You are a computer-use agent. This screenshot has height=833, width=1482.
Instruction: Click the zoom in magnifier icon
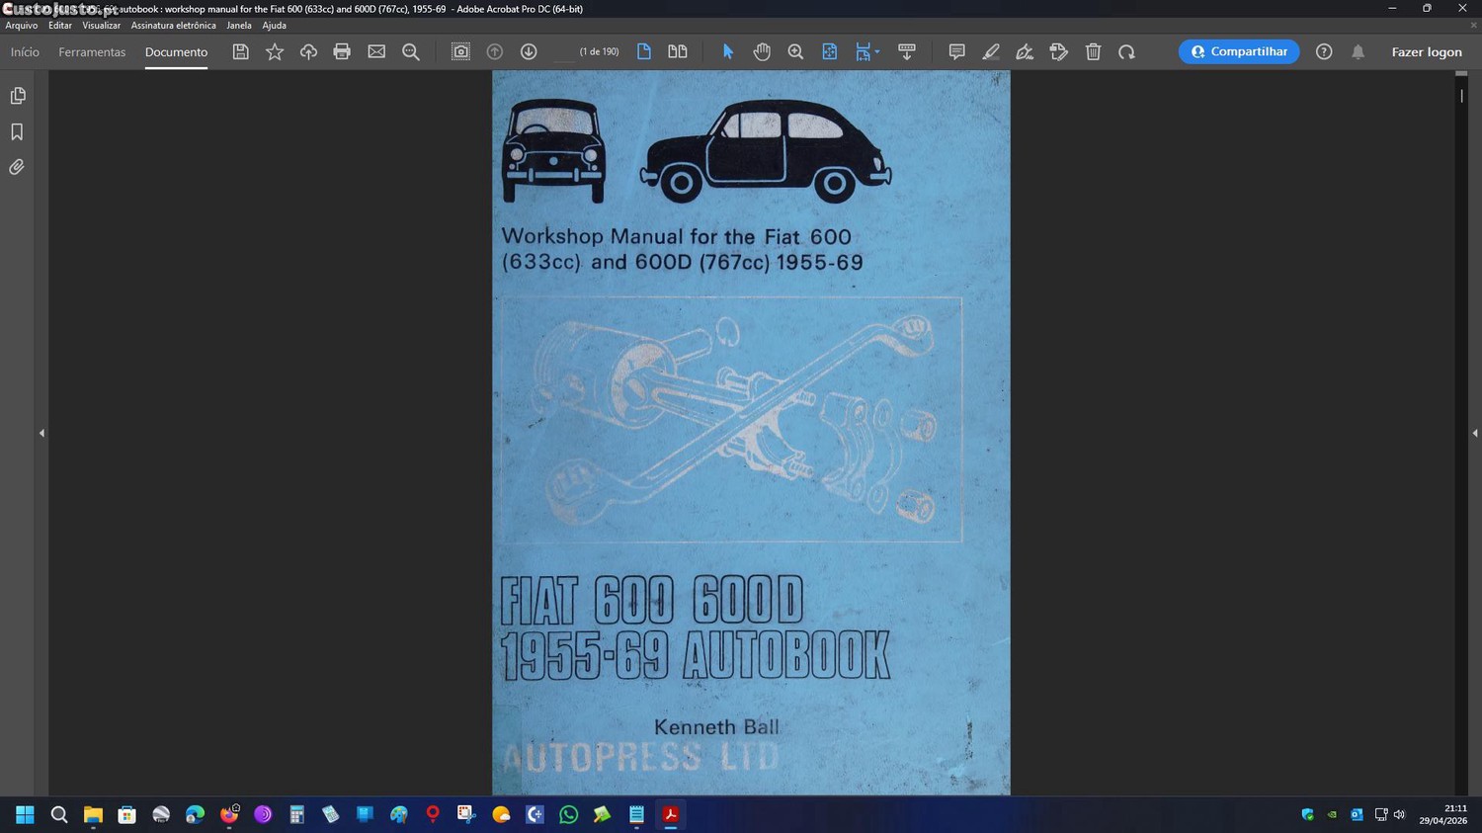pyautogui.click(x=795, y=52)
